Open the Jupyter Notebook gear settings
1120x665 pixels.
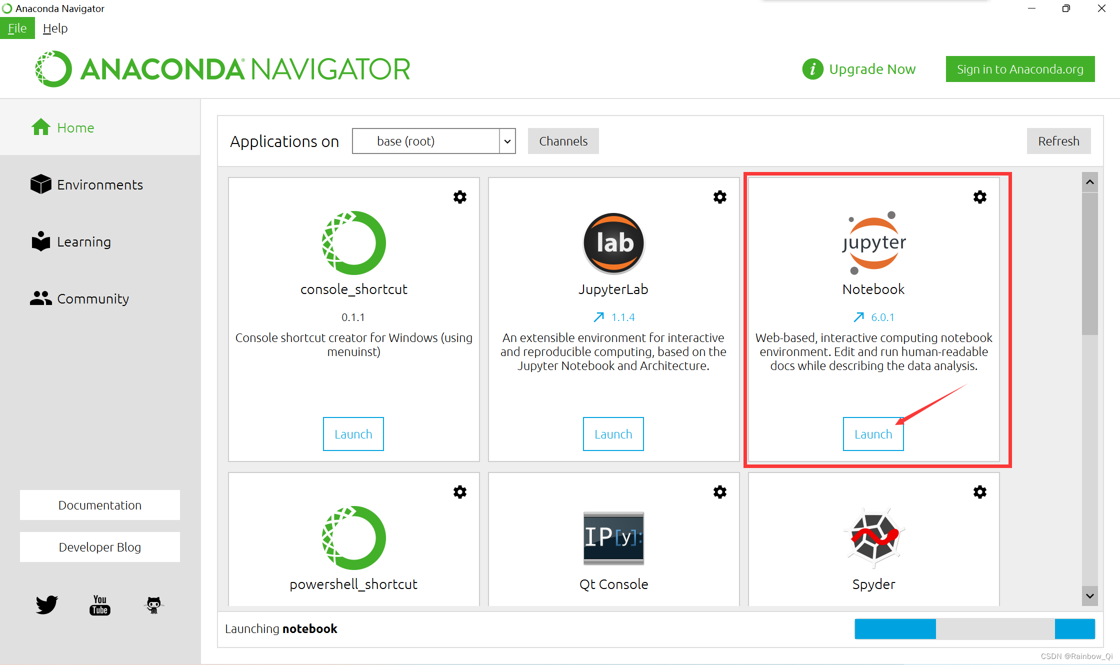(980, 197)
